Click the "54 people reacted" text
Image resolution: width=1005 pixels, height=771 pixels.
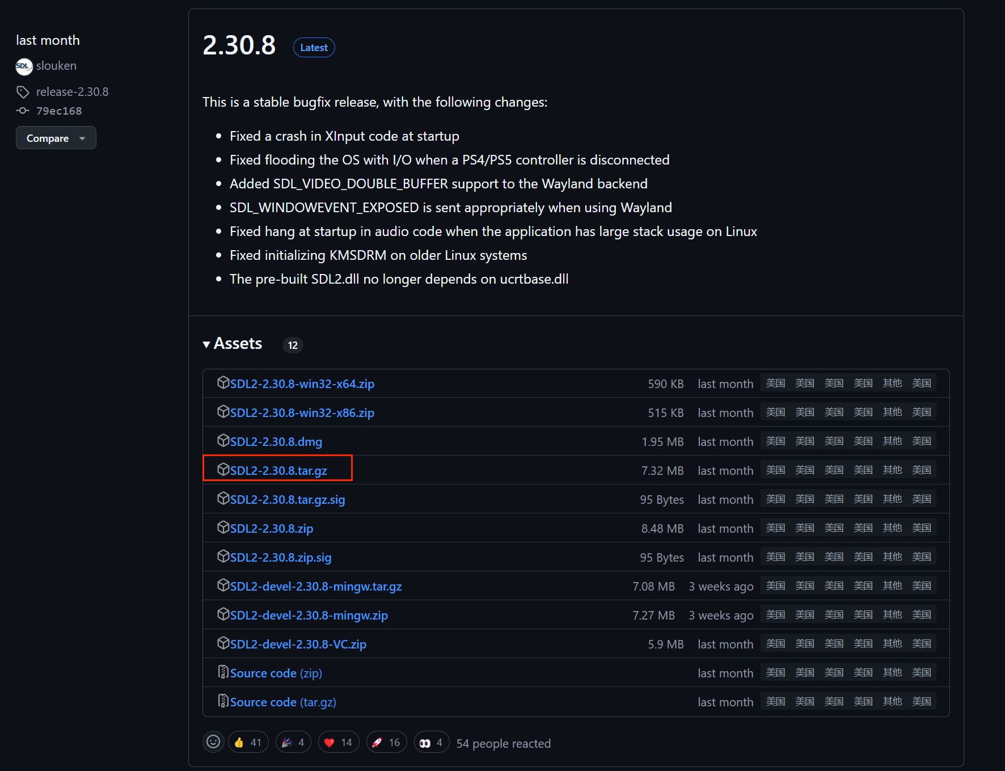(x=504, y=743)
